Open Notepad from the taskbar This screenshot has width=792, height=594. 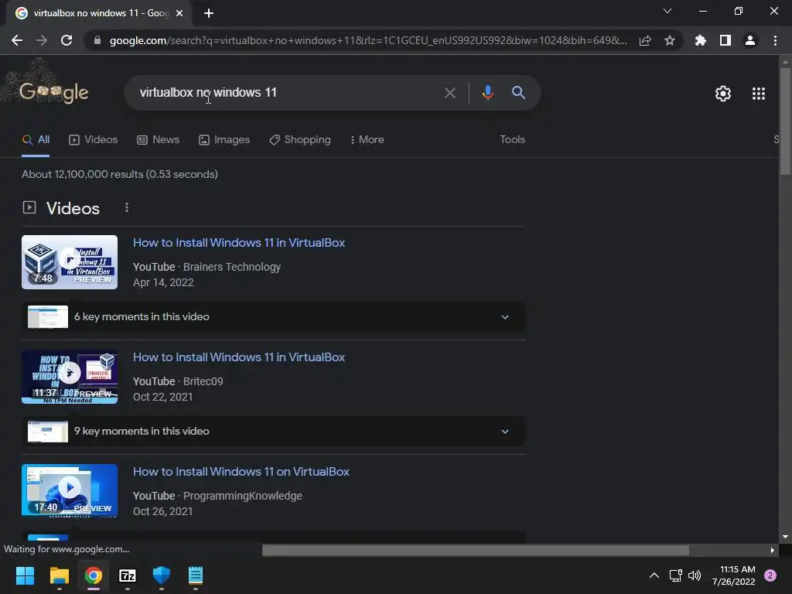[x=196, y=575]
